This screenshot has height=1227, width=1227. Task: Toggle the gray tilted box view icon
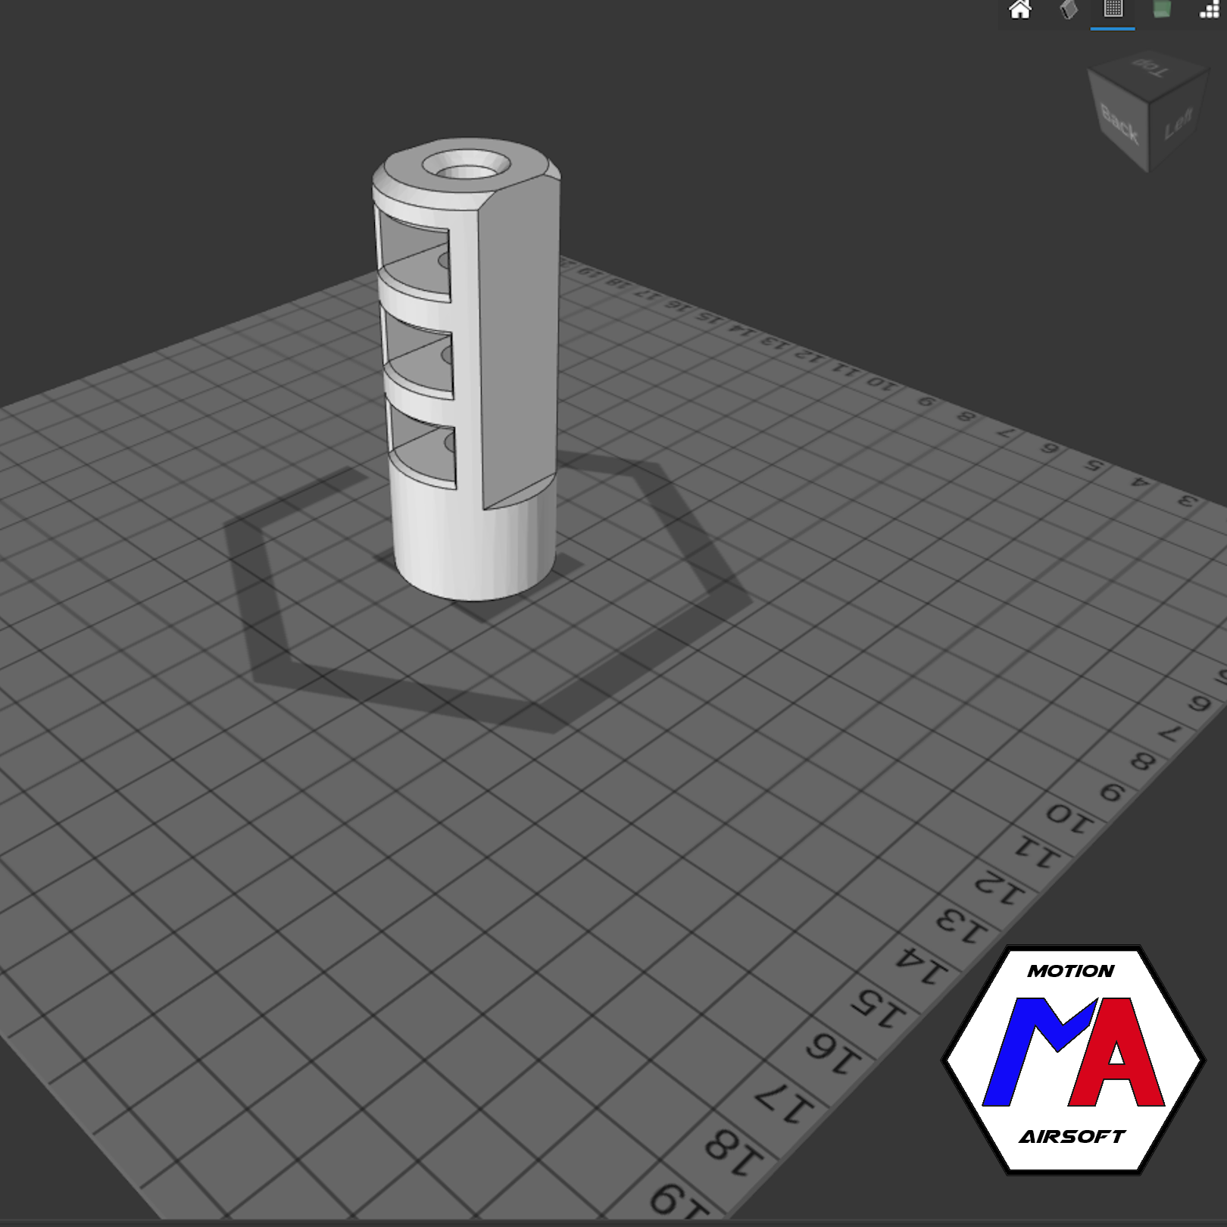[1068, 9]
